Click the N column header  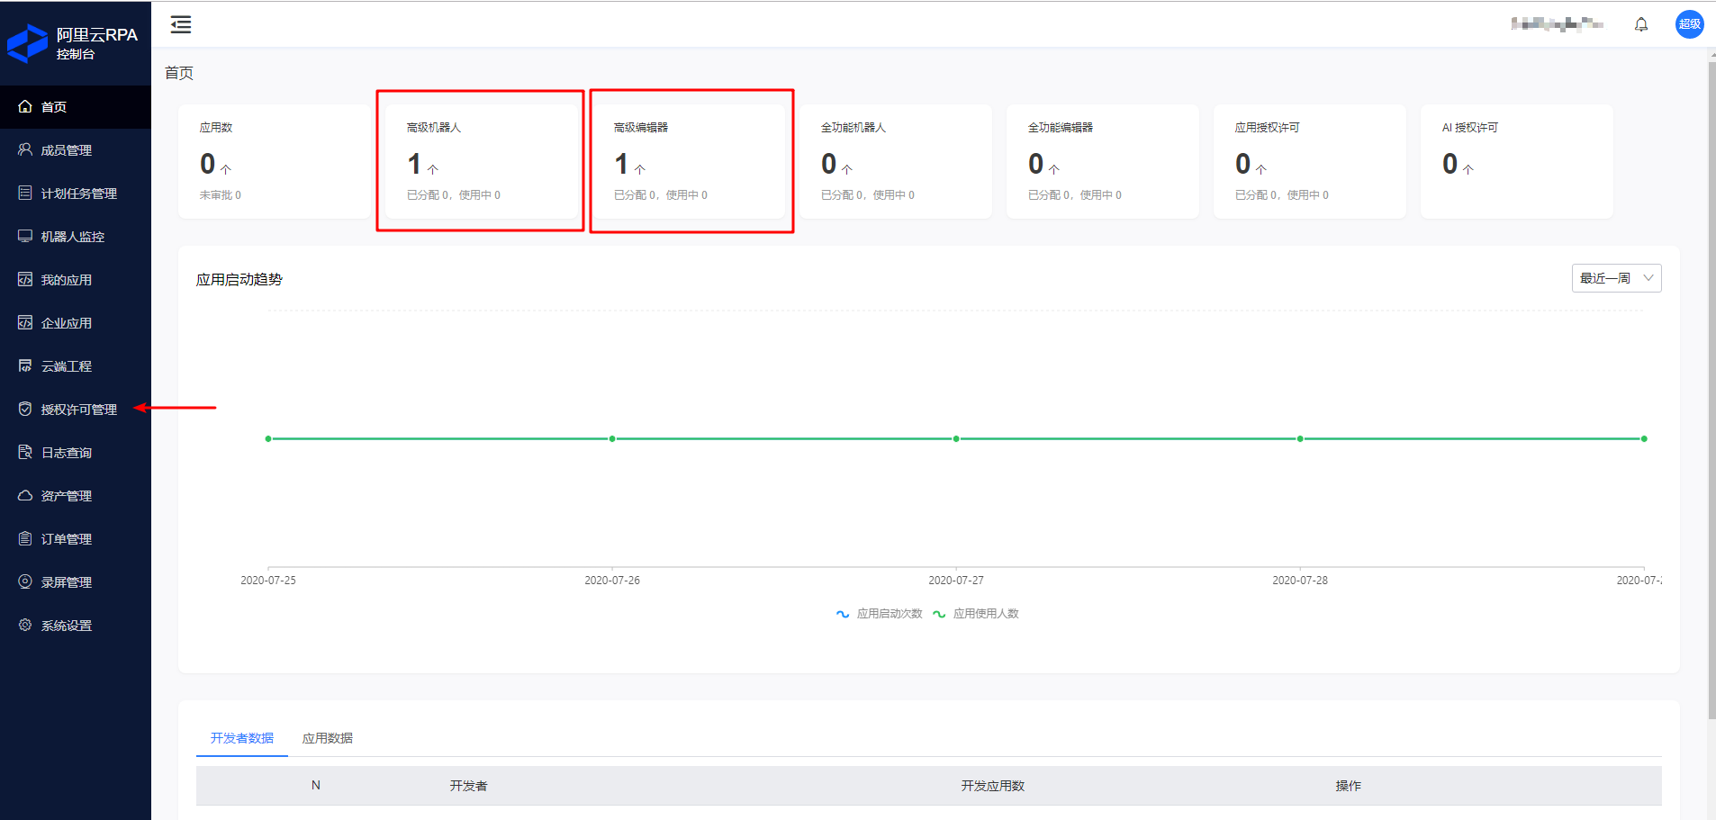tap(316, 786)
